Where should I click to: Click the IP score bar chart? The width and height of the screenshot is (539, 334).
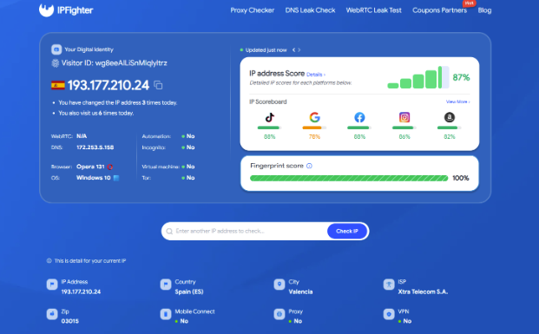pyautogui.click(x=418, y=77)
